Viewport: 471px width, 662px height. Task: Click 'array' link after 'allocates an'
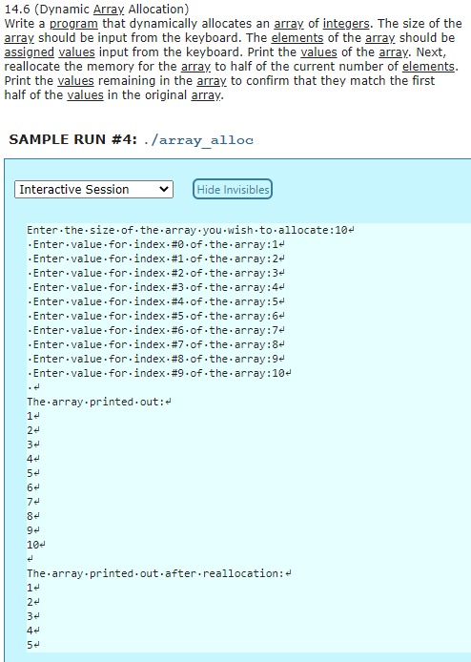(x=289, y=23)
